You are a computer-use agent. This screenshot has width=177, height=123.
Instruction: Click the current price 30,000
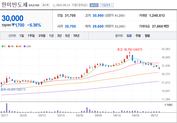(x=13, y=18)
